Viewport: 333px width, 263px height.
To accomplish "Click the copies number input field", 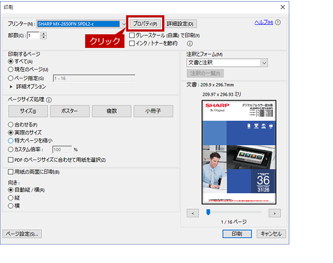I will coord(33,35).
